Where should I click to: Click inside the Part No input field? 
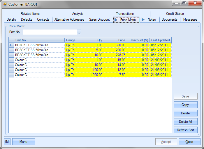pyautogui.click(x=50, y=32)
